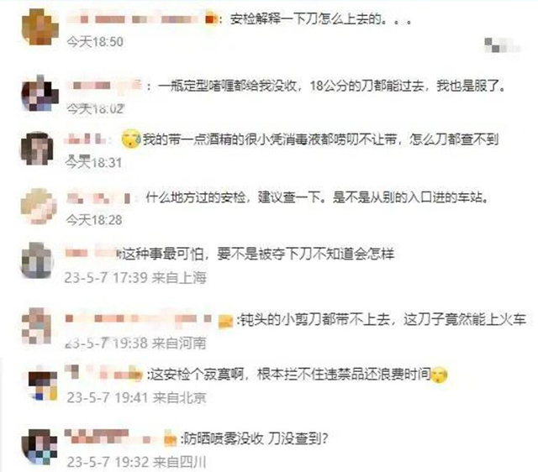Click the yellow badge icon before 钝头的小剪刀
538x472 pixels.
(x=225, y=321)
